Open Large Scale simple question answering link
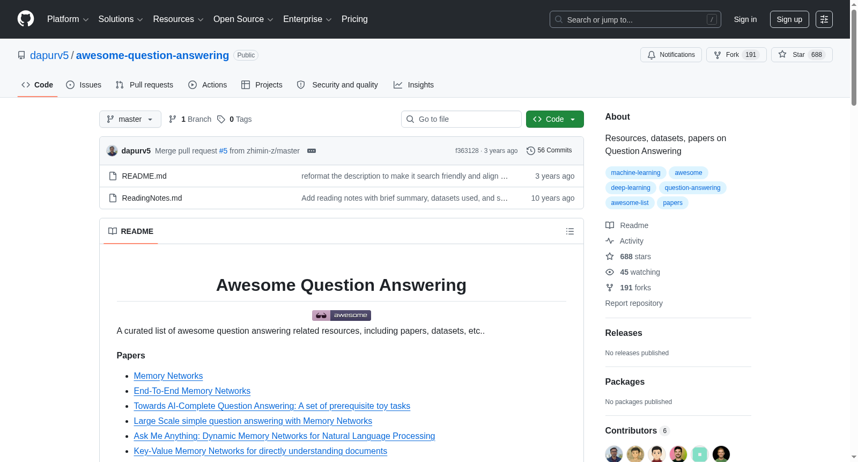The height and width of the screenshot is (462, 858). 253,421
